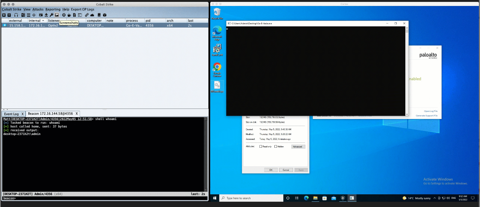The height and width of the screenshot is (207, 480).
Task: Open Microsoft Store from the taskbar
Action: point(324,198)
